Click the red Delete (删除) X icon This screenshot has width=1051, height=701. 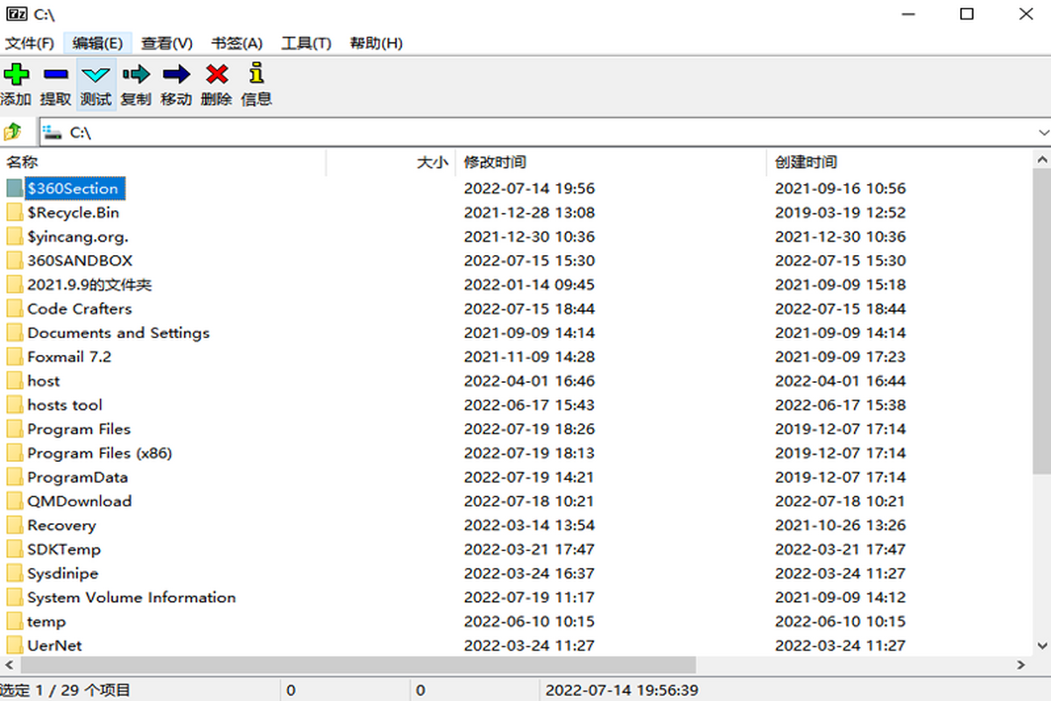(216, 74)
